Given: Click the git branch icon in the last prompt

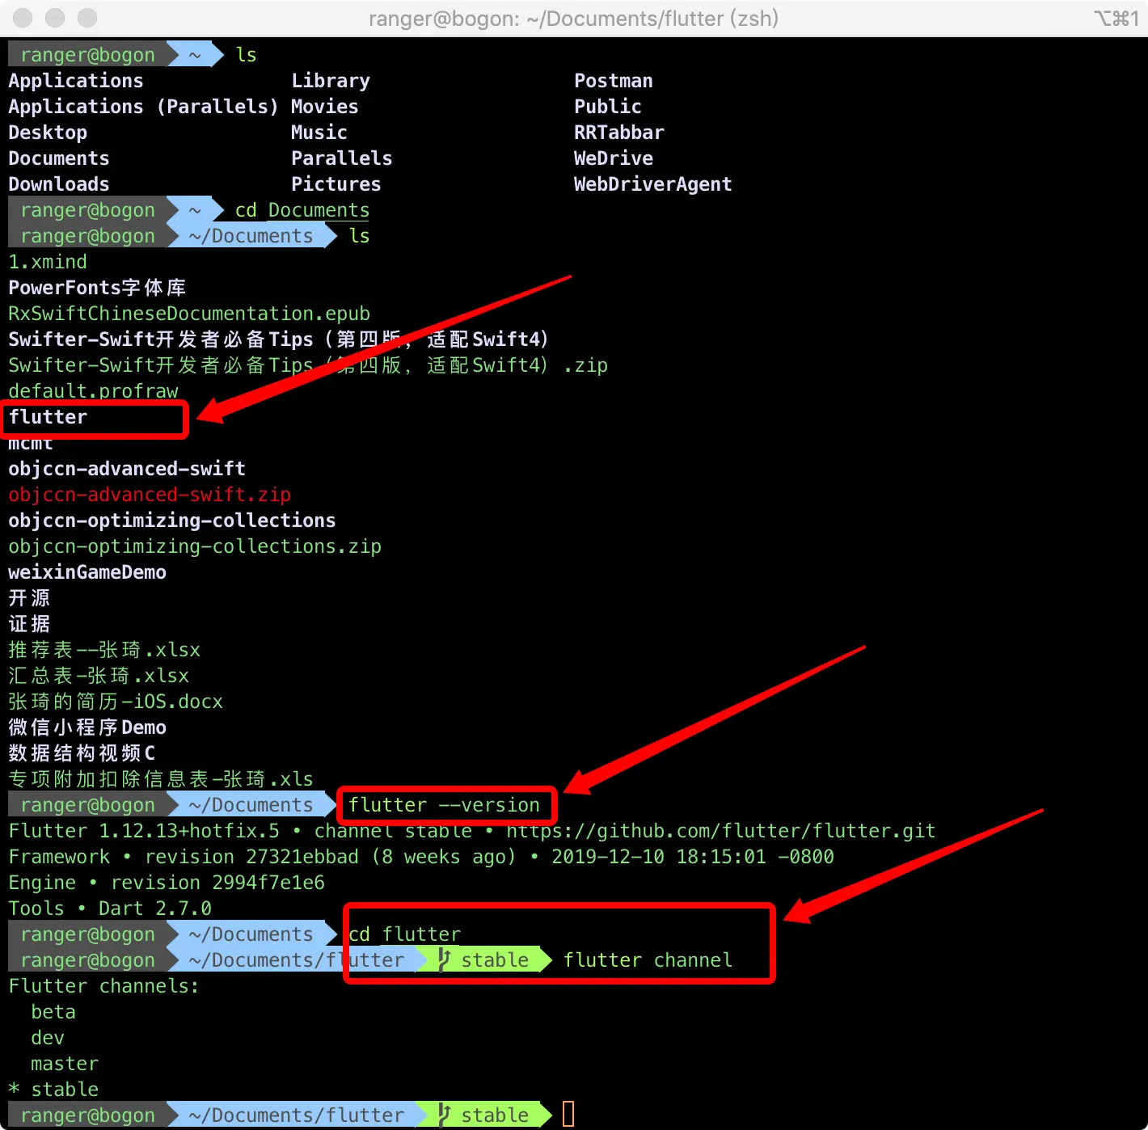Looking at the screenshot, I should coord(444,1115).
